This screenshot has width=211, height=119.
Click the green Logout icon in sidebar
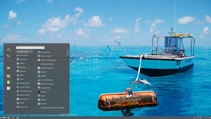click(8, 82)
